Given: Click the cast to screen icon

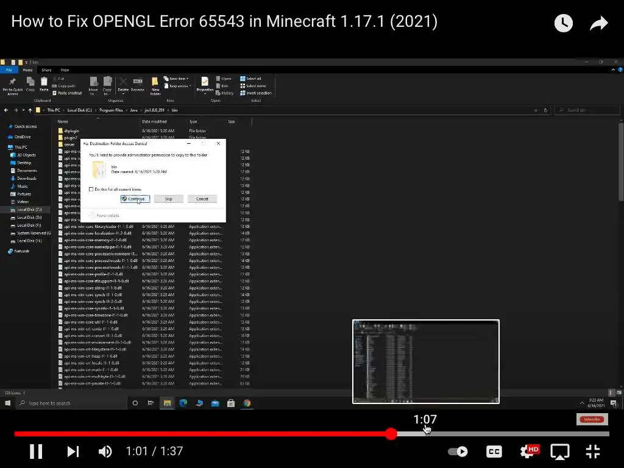Looking at the screenshot, I should click(x=559, y=452).
